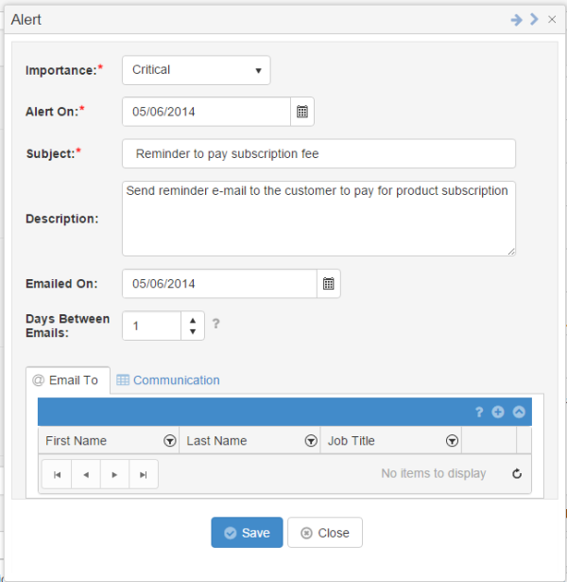Click the Close button
Screen dimensions: 567x582
coord(325,533)
